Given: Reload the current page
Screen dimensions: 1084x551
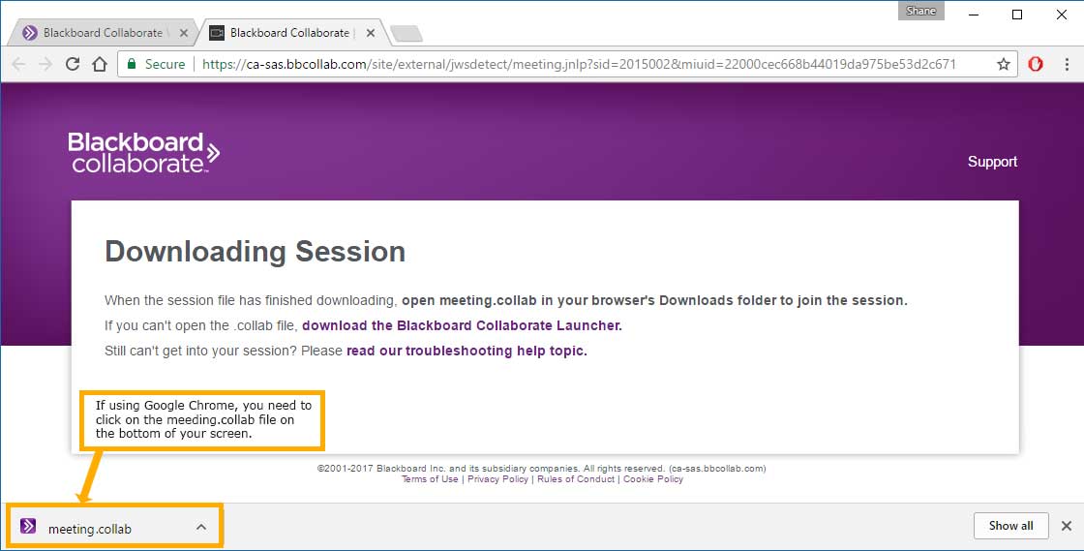Looking at the screenshot, I should tap(73, 64).
